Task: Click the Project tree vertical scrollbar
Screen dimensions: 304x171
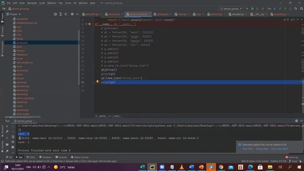Action: point(79,57)
